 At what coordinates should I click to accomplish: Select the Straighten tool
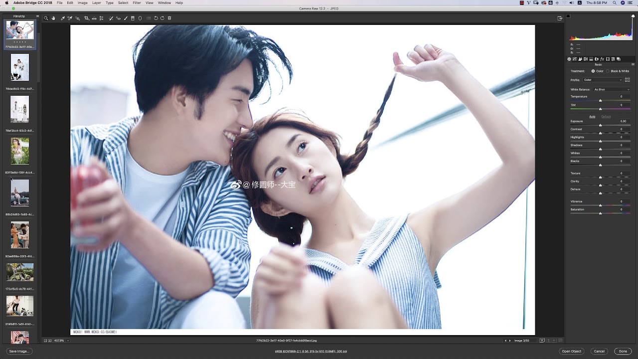(94, 18)
